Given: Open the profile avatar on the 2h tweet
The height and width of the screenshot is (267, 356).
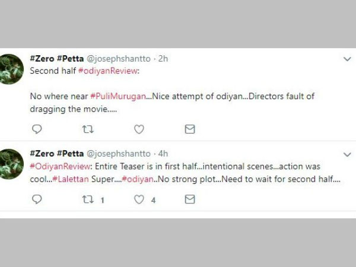Looking at the screenshot, I should [x=12, y=69].
